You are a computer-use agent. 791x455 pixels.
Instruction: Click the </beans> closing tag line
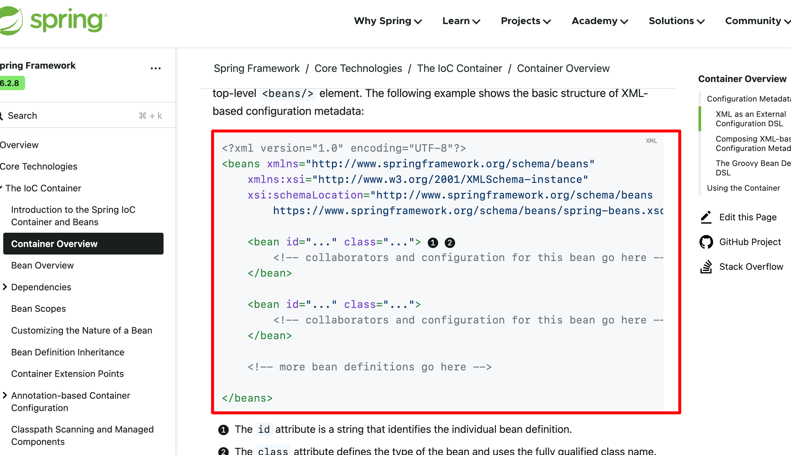click(x=247, y=398)
